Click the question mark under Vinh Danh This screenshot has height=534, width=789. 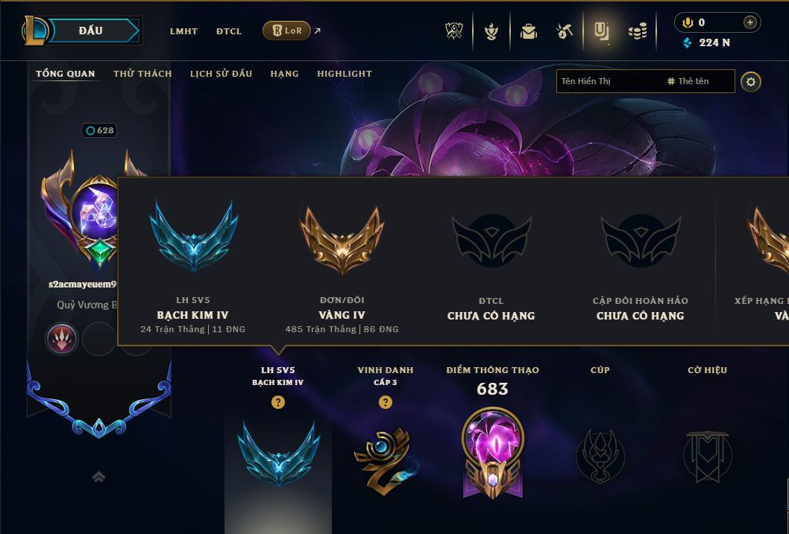point(385,402)
